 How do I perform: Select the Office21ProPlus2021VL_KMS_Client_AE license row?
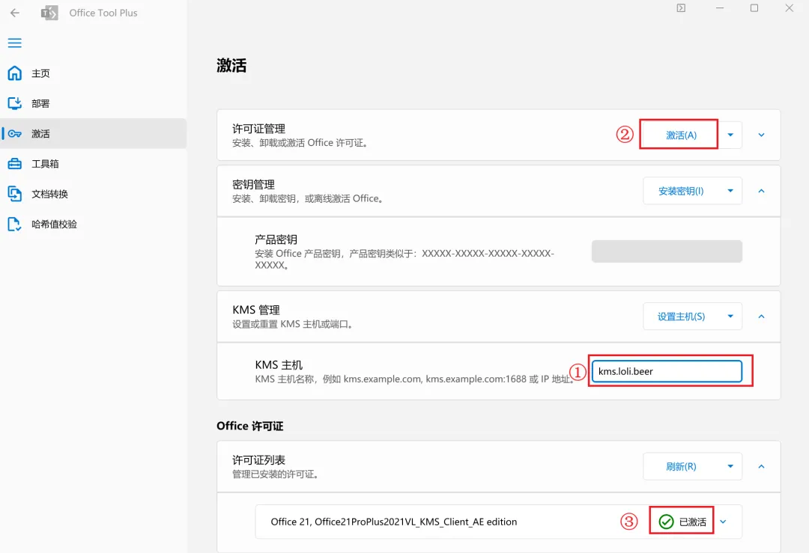(498, 522)
